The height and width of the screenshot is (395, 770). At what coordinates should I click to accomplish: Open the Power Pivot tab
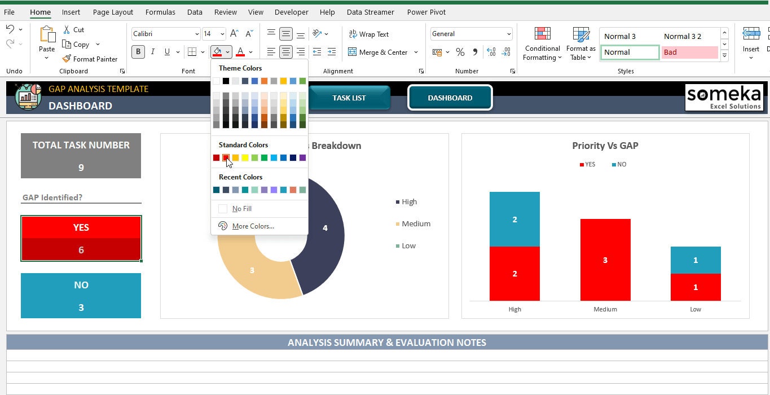coord(426,12)
